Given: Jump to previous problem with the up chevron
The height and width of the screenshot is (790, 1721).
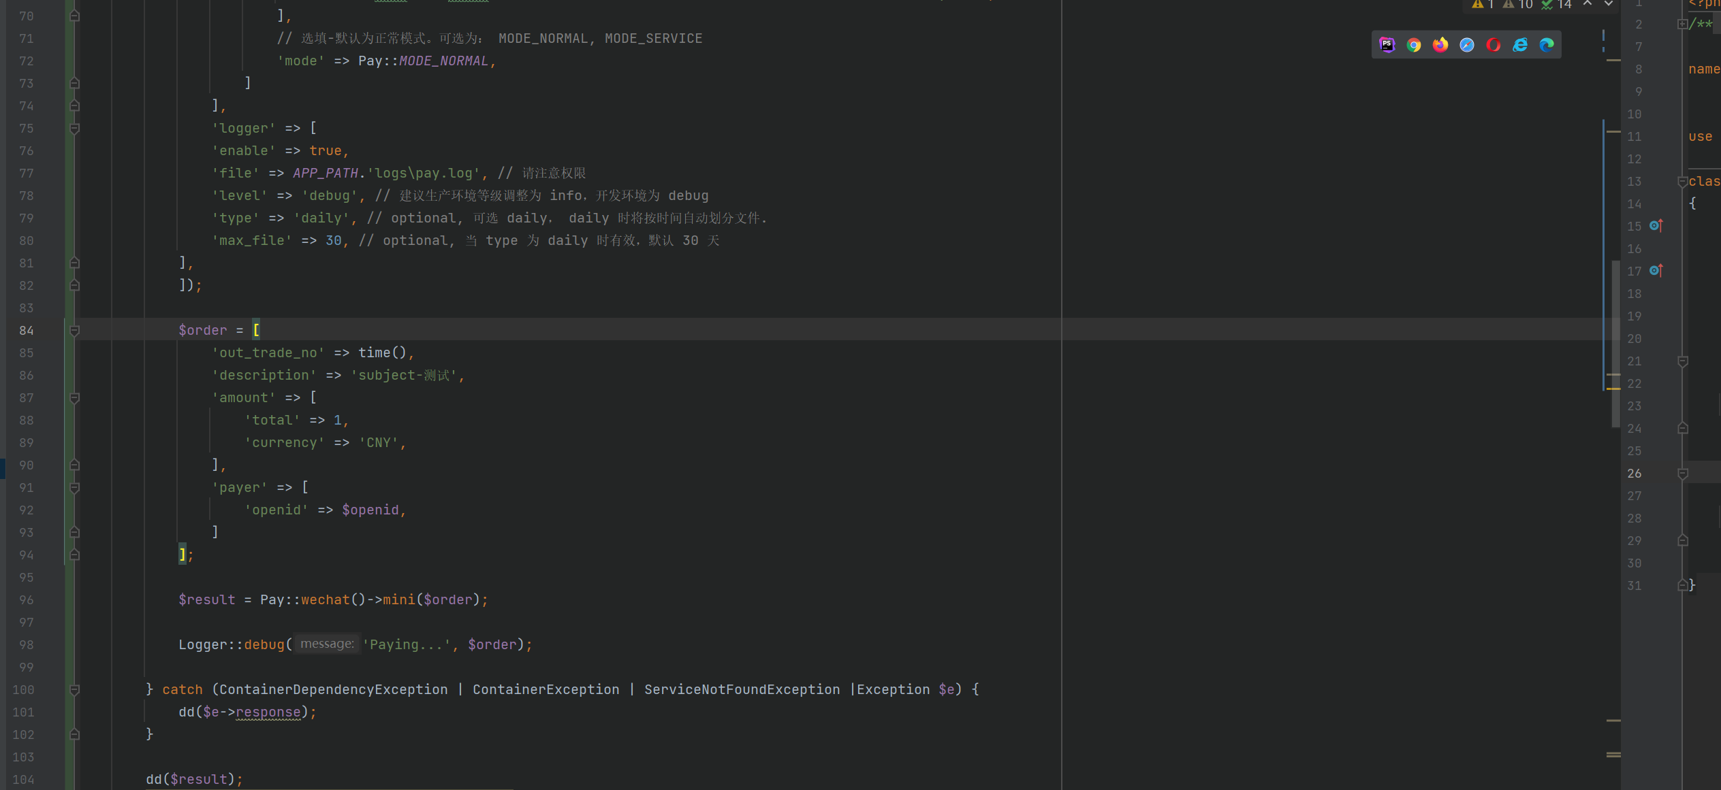Looking at the screenshot, I should [x=1587, y=4].
